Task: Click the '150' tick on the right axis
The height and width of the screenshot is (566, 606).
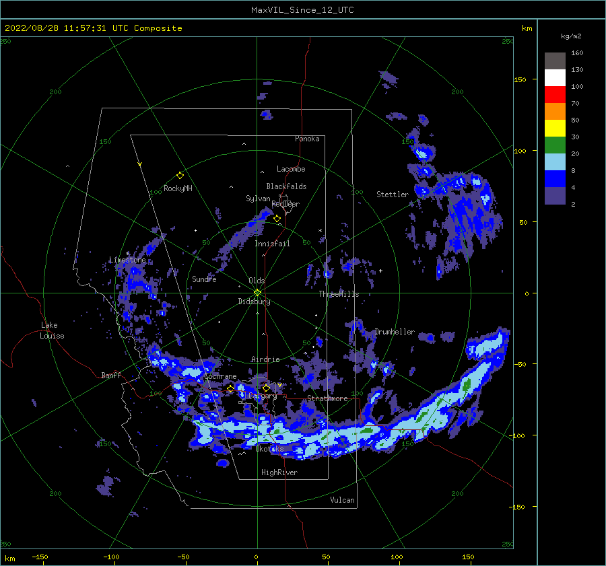Action: (x=520, y=79)
